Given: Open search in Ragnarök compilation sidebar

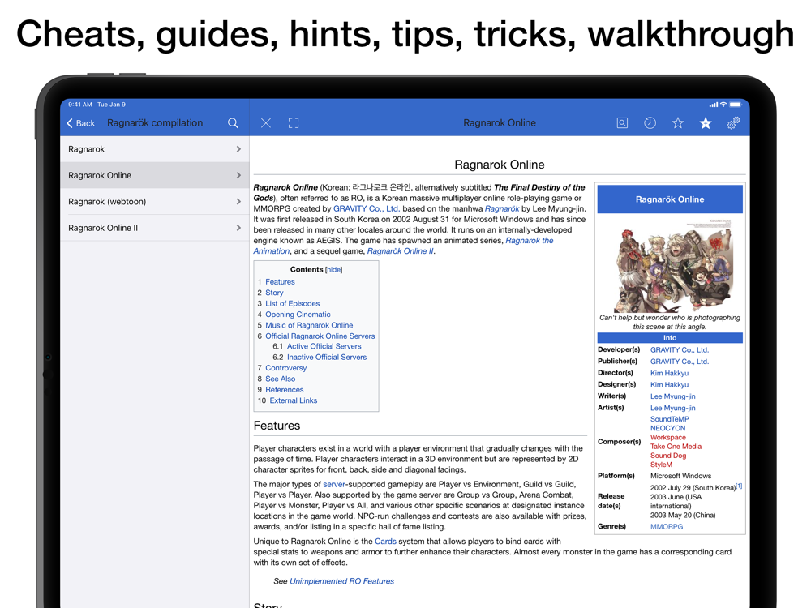Looking at the screenshot, I should tap(233, 123).
